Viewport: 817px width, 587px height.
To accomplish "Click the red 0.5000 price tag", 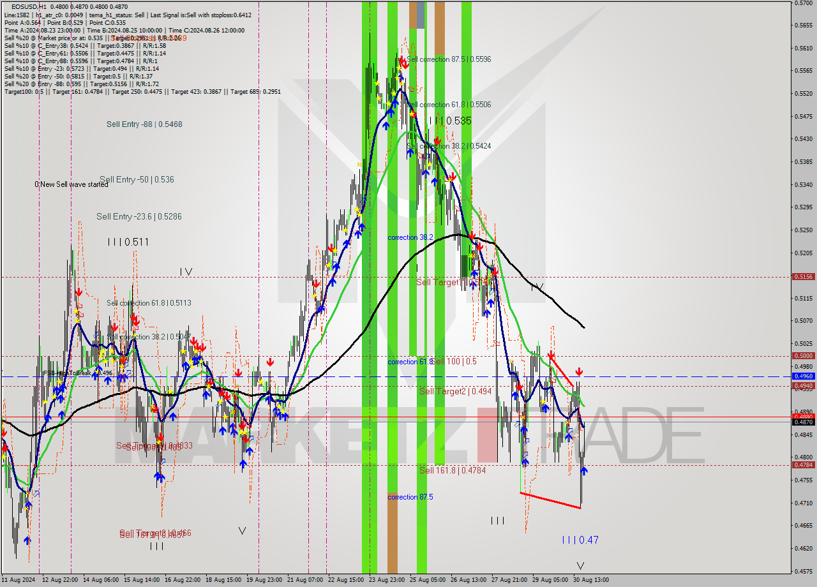I will pos(803,356).
